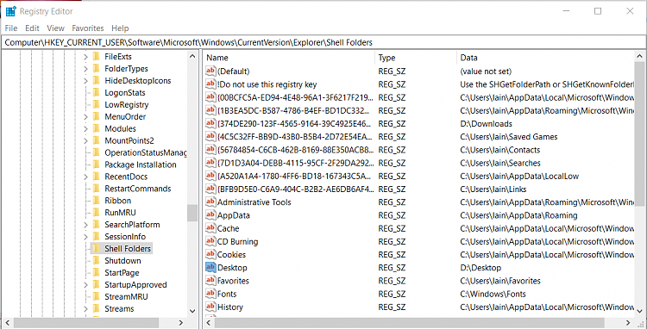Viewport: 647px width, 329px height.
Task: Click the RunMRU folder icon
Action: 97,213
